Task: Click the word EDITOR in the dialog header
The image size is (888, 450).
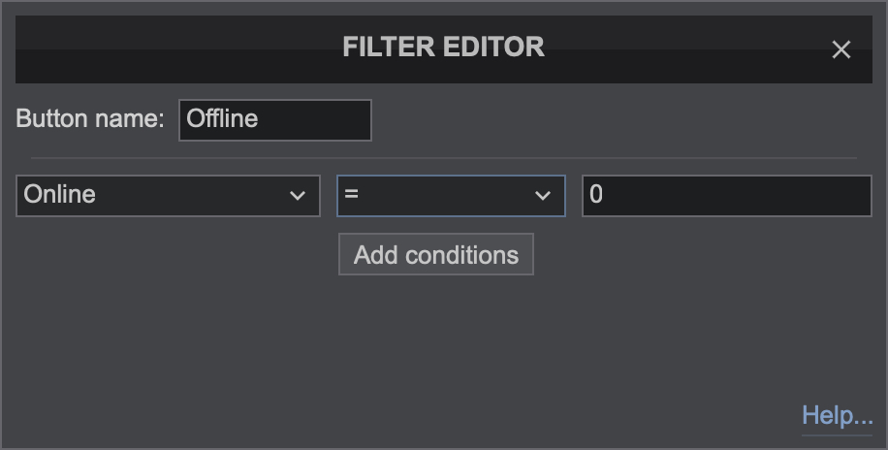Action: [x=493, y=48]
